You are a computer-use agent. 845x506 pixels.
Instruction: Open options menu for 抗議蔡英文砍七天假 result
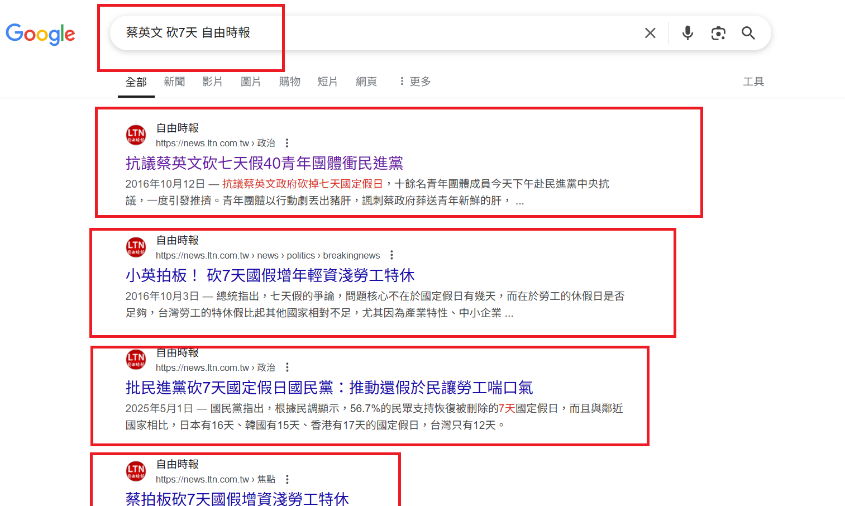[x=287, y=143]
